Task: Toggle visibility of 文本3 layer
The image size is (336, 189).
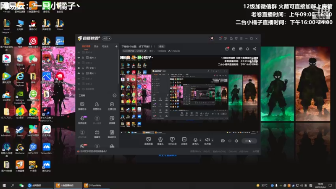Action: (79, 63)
